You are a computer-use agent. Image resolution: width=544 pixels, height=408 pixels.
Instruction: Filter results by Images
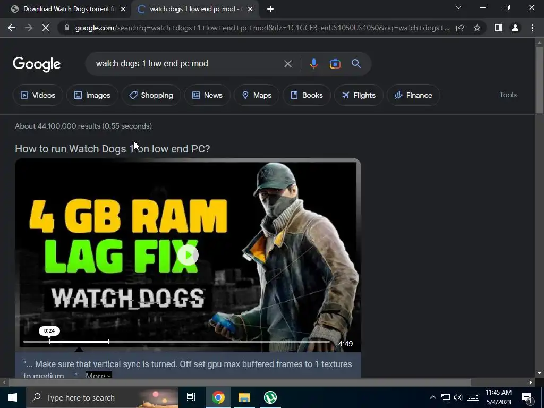[92, 95]
